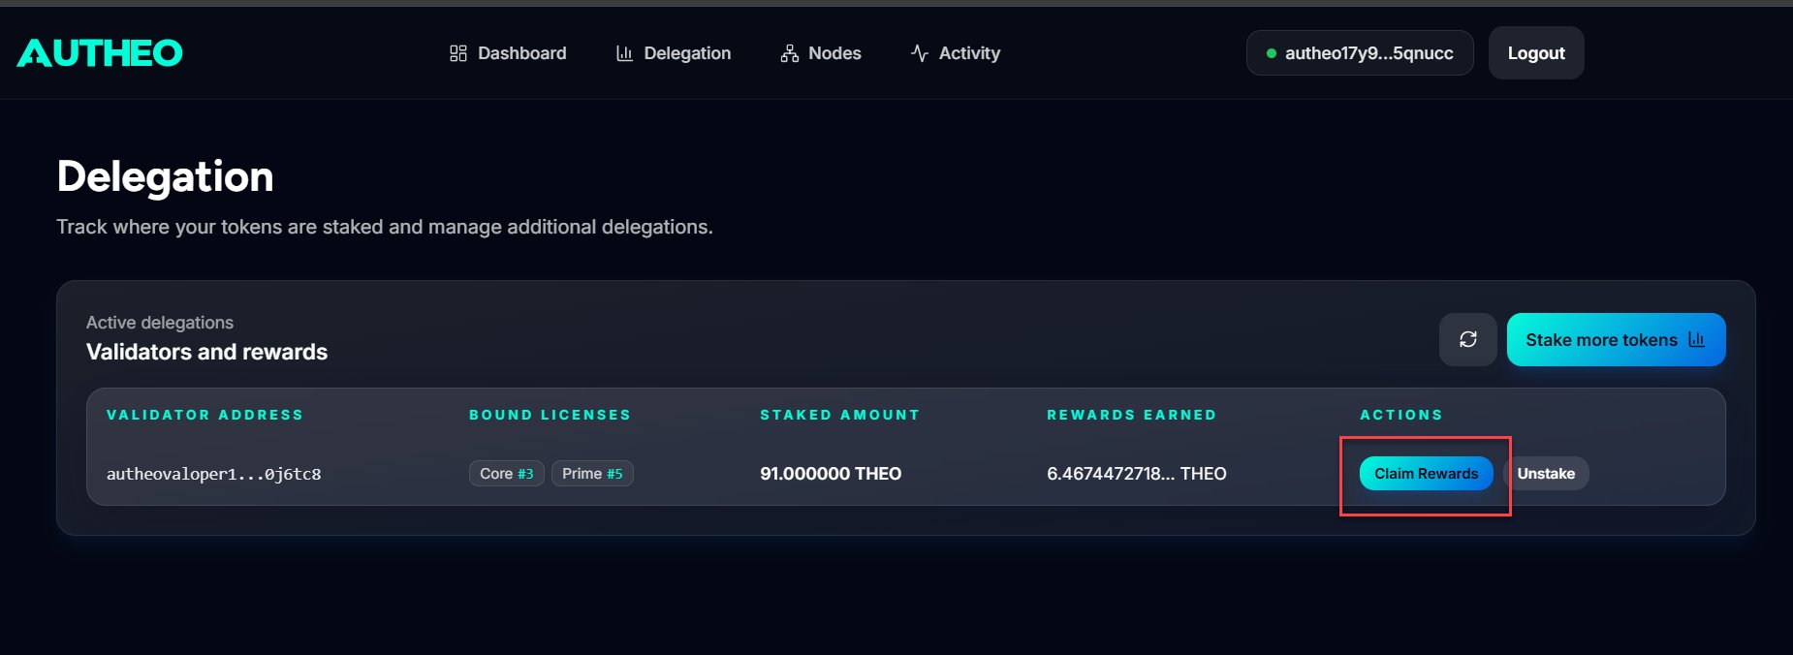This screenshot has width=1793, height=655.
Task: Click validator address autheovaloper1...0j6tc8
Action: pyautogui.click(x=213, y=474)
